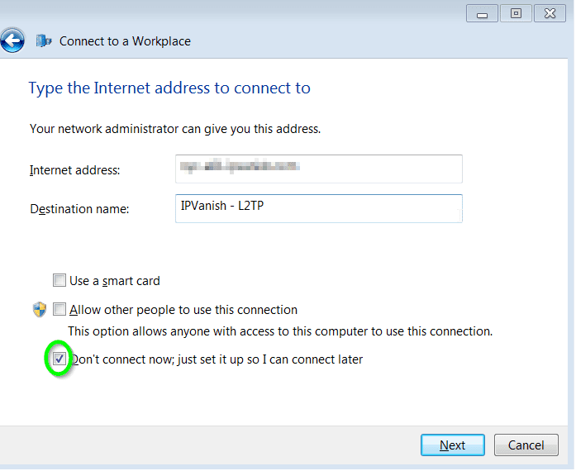This screenshot has width=576, height=471.
Task: Maximize the wizard window
Action: (x=516, y=13)
